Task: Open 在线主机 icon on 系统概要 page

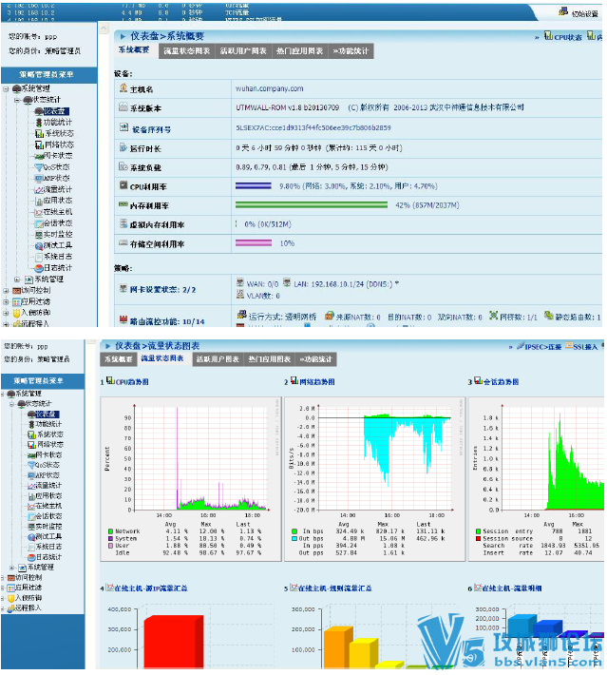Action: (x=39, y=212)
